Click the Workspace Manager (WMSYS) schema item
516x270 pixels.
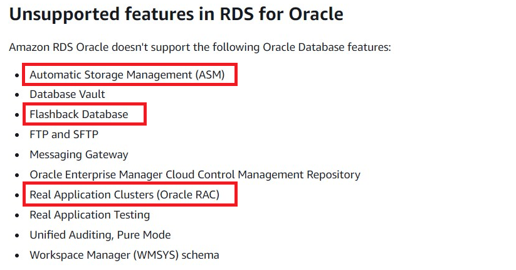(x=124, y=255)
